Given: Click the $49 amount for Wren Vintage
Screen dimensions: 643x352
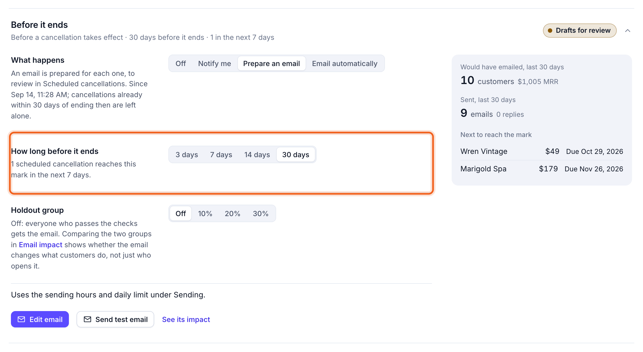Looking at the screenshot, I should point(552,151).
